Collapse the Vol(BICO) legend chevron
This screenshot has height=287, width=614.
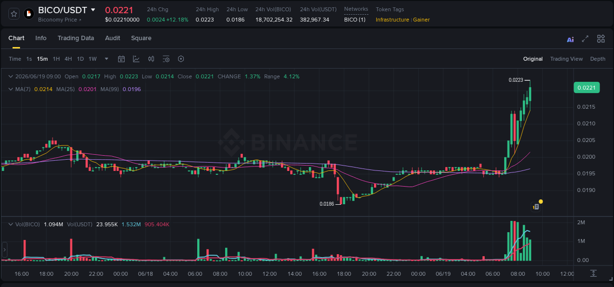click(10, 224)
